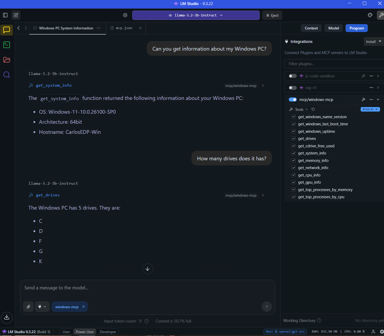Disable the mcp/windows-mcp toggle
Image resolution: width=384 pixels, height=336 pixels.
click(x=293, y=100)
